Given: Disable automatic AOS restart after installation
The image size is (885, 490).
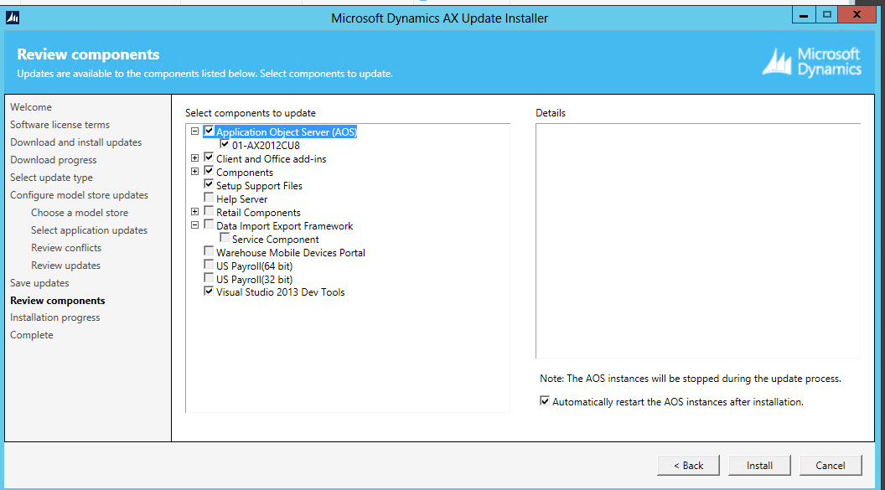Looking at the screenshot, I should click(x=546, y=401).
